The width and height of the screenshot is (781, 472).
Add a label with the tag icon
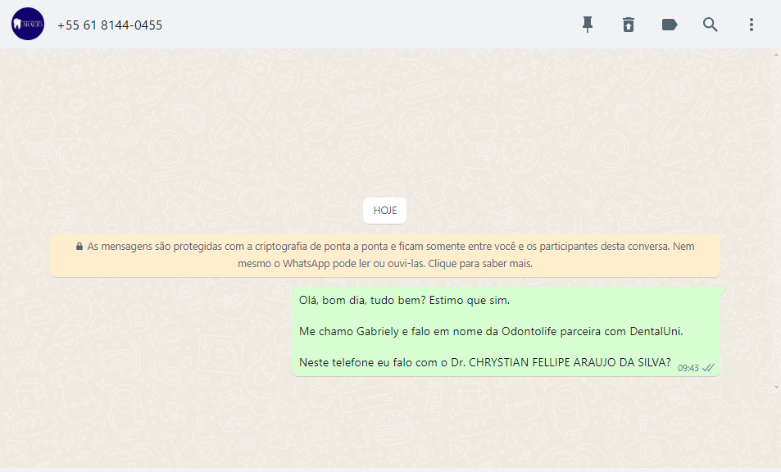[x=670, y=25]
